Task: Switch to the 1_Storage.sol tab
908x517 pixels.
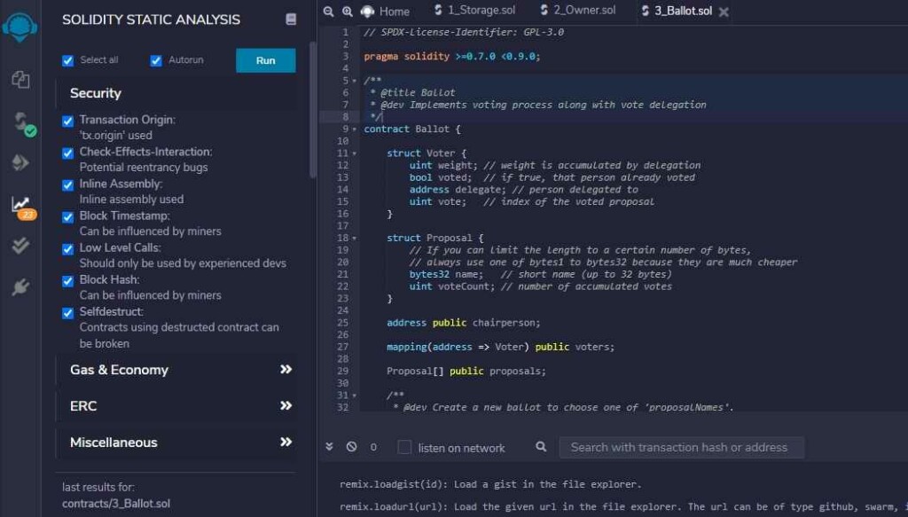Action: coord(475,10)
